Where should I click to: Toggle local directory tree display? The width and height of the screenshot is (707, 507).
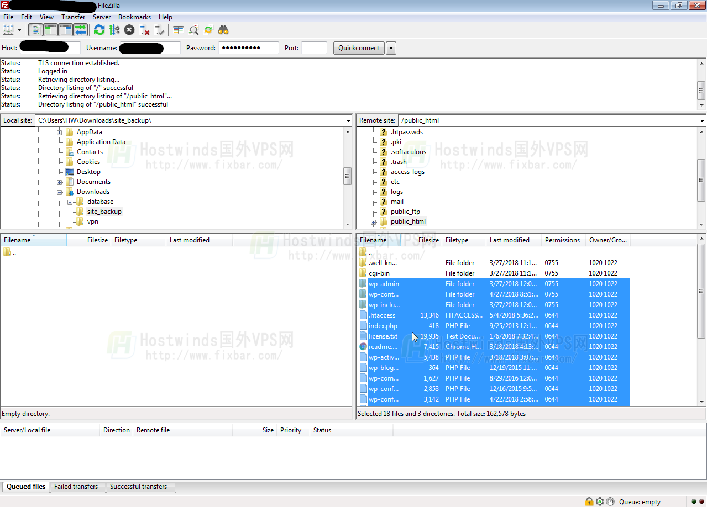pos(50,30)
